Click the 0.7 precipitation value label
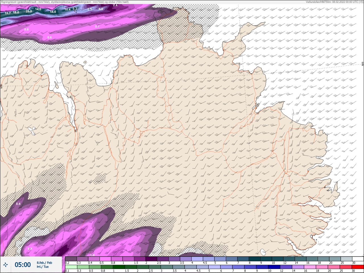 click(x=97, y=27)
